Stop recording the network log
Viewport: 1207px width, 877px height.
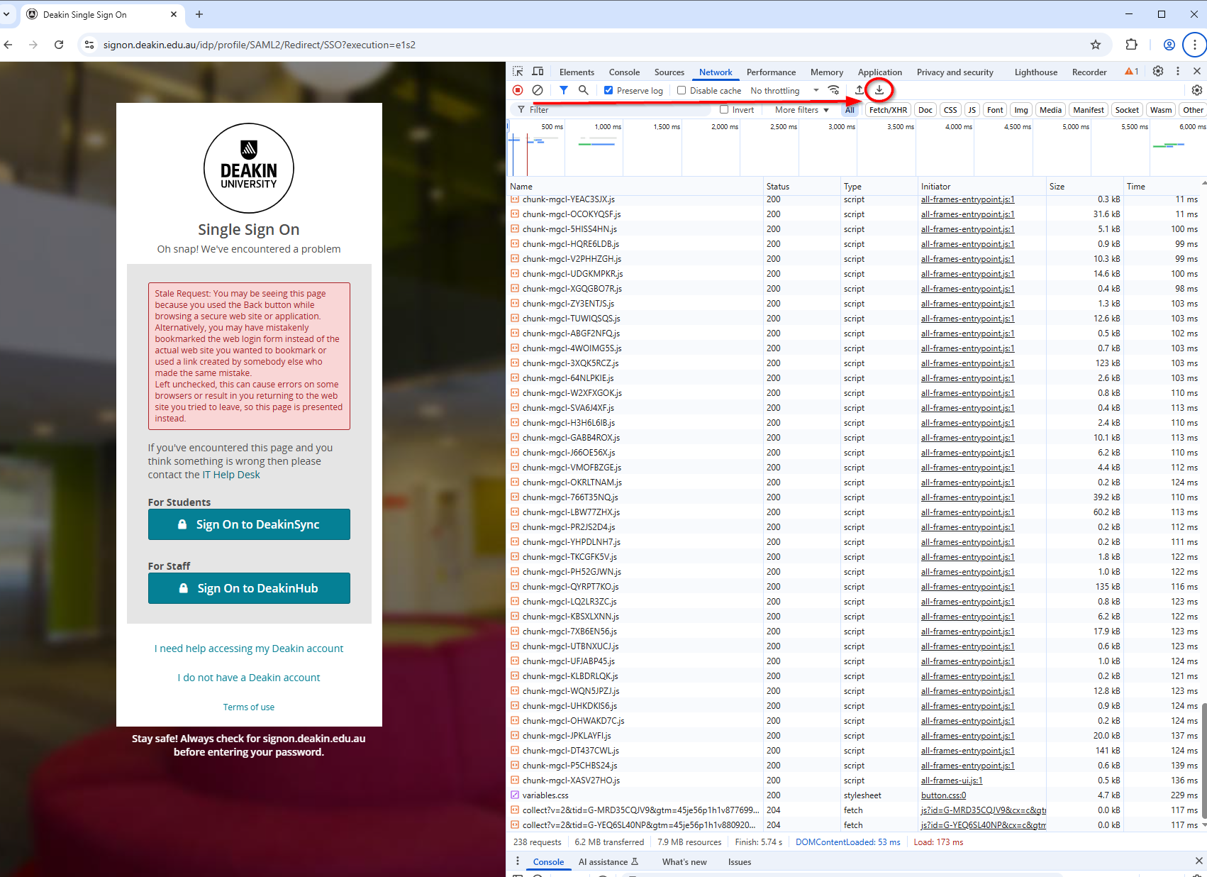coord(518,90)
